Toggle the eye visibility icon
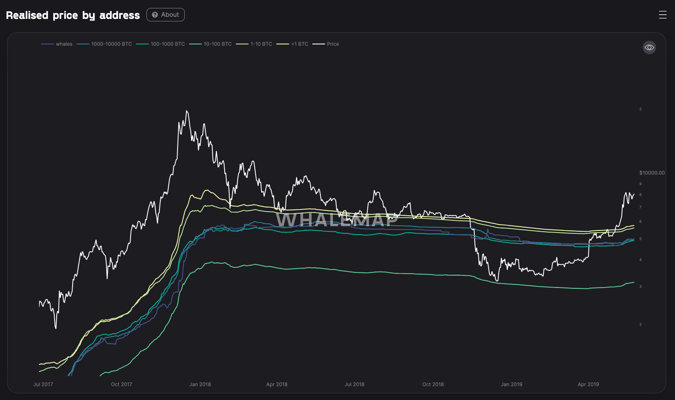 (649, 47)
